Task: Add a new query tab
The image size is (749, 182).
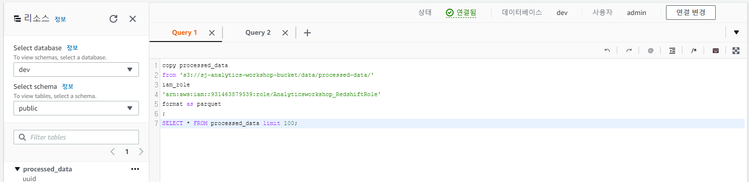Action: [307, 33]
